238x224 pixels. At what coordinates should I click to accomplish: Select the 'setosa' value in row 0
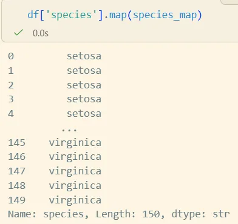point(84,56)
